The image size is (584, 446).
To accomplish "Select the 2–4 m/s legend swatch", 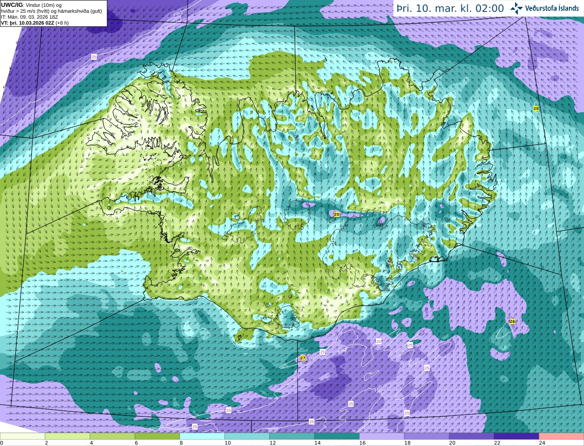I will tap(68, 436).
